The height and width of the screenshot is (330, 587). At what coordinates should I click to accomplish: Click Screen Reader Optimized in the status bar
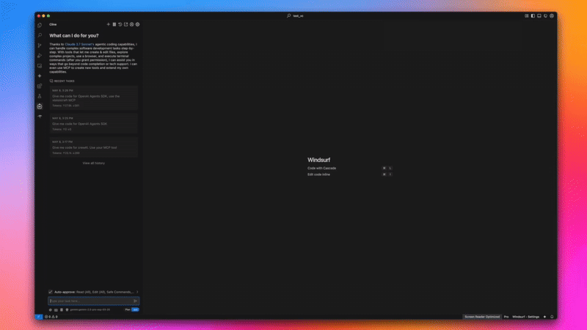pyautogui.click(x=482, y=317)
